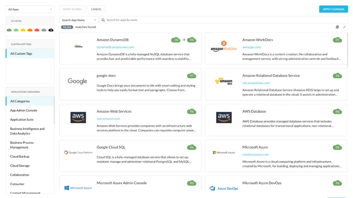Select All Categories
The image size is (353, 198).
pos(30,101)
